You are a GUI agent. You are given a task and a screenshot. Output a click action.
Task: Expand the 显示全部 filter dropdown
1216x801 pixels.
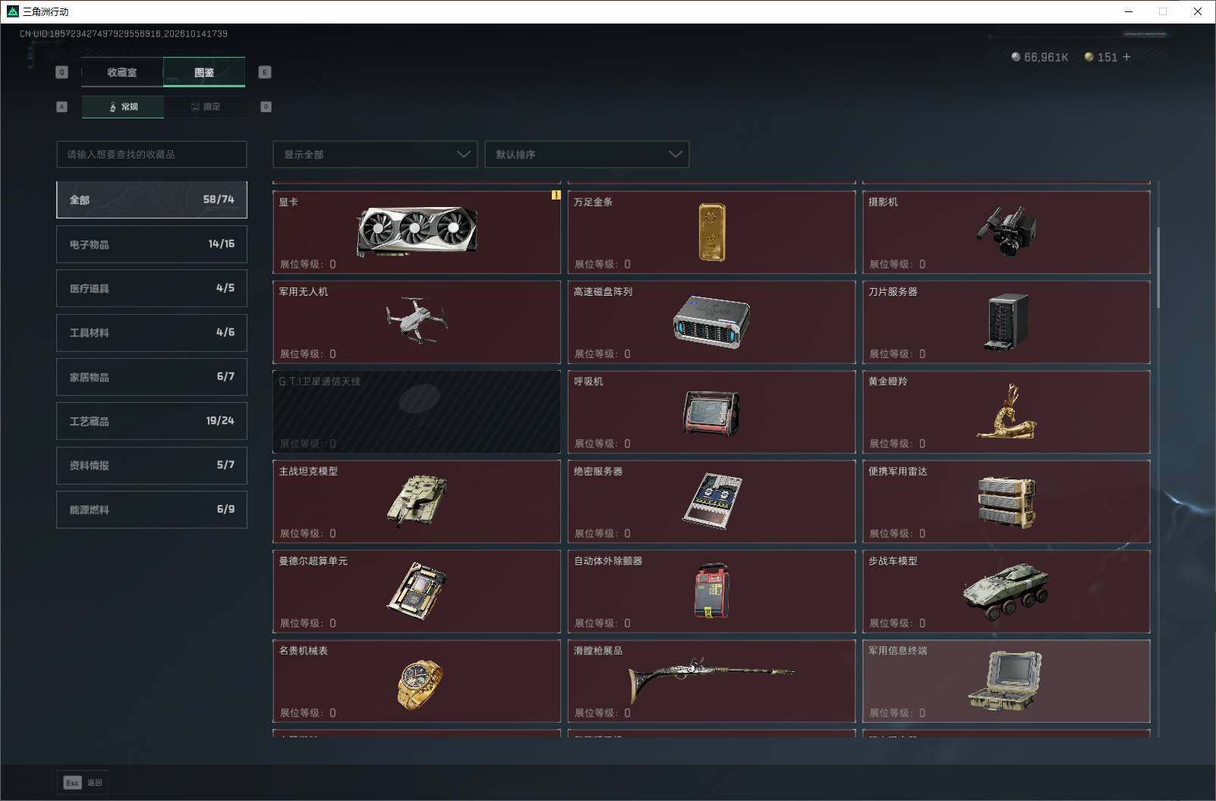[375, 154]
